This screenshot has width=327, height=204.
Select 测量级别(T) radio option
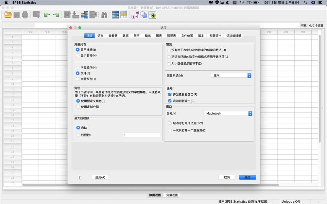77,79
